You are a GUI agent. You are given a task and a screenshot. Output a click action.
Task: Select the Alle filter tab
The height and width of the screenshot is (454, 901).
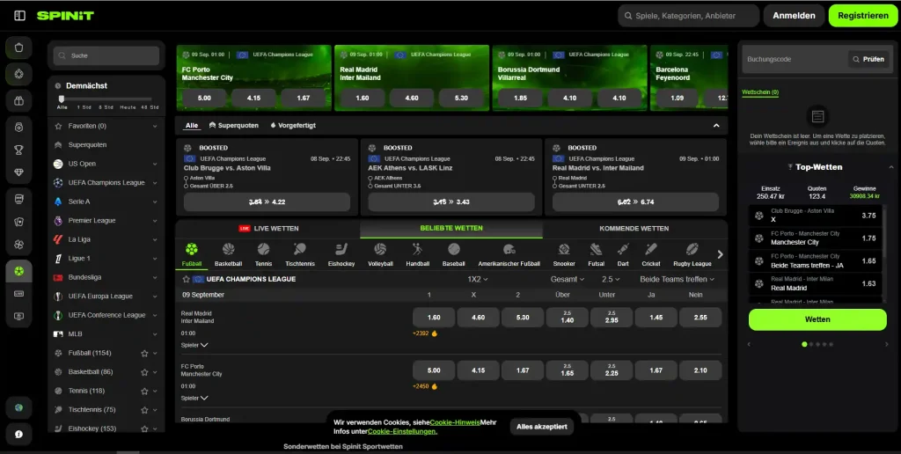click(191, 125)
